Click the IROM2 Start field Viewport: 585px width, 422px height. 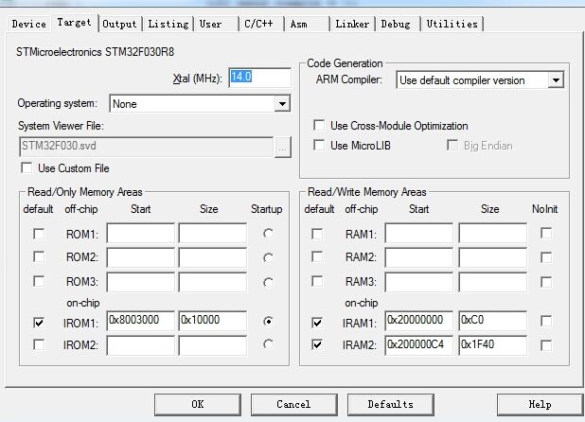140,345
